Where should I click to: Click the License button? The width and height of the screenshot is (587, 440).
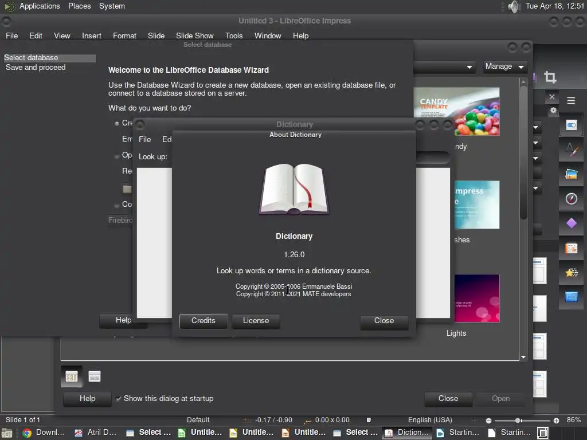coord(256,321)
